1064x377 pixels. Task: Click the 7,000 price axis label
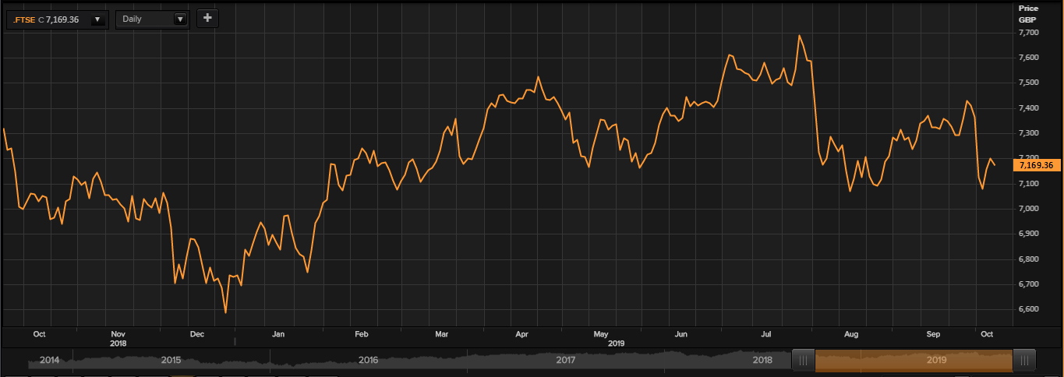click(1028, 209)
